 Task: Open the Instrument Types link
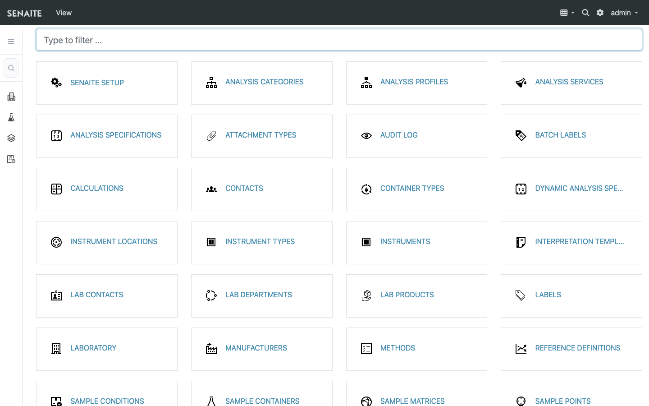coord(260,241)
